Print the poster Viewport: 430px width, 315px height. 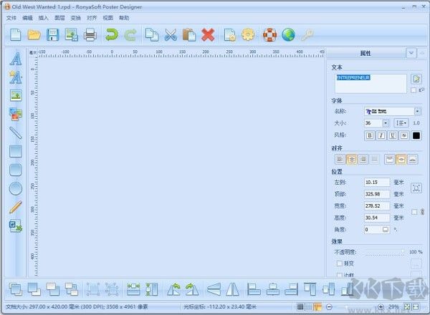pos(90,35)
